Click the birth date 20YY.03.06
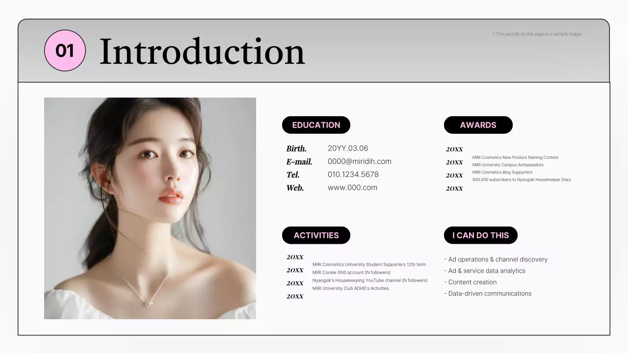 coord(347,148)
